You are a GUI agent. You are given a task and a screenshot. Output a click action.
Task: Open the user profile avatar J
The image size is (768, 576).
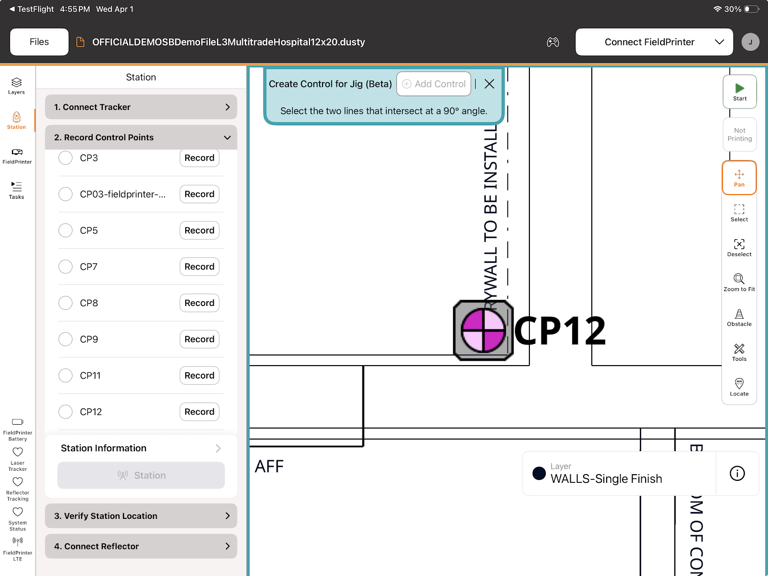(750, 42)
